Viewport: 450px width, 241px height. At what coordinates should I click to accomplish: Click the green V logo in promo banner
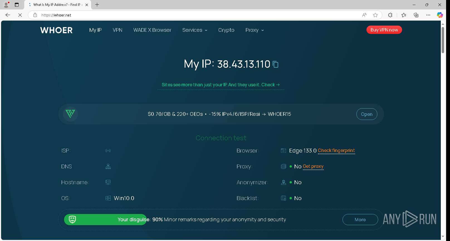click(x=70, y=114)
